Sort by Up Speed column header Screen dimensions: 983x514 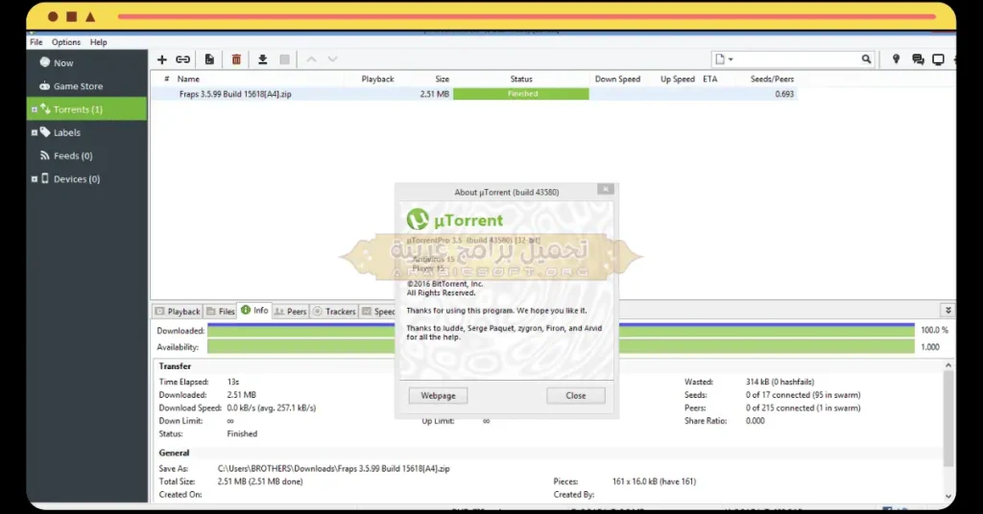point(677,79)
